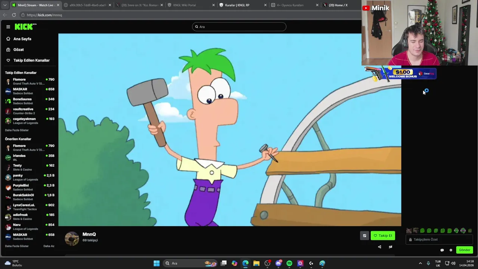
Task: Click the Windows taskbar Ara search box
Action: 191,263
